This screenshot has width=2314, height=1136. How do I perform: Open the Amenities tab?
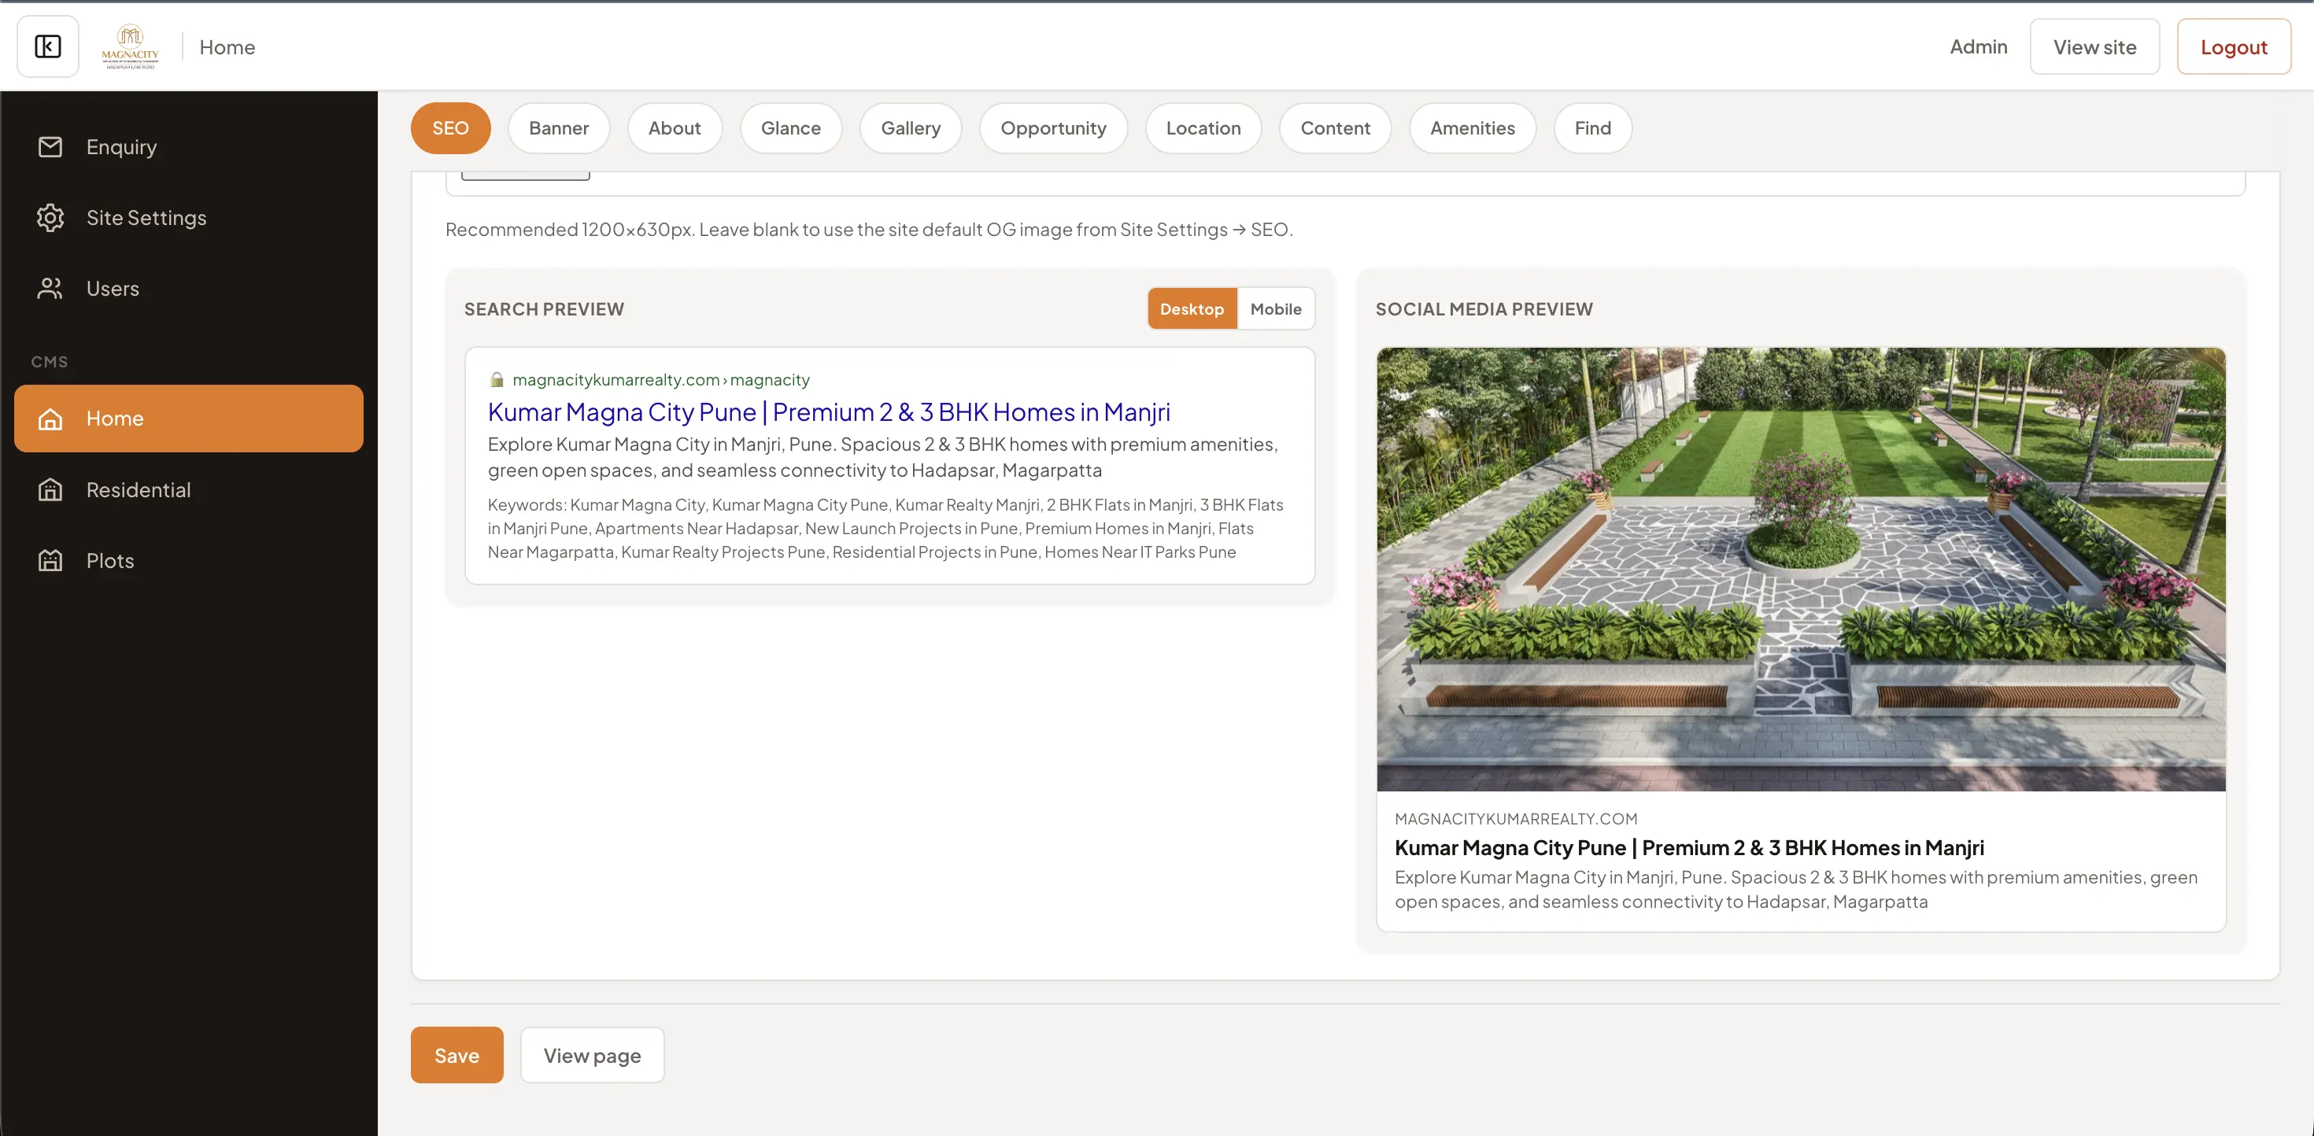tap(1473, 128)
